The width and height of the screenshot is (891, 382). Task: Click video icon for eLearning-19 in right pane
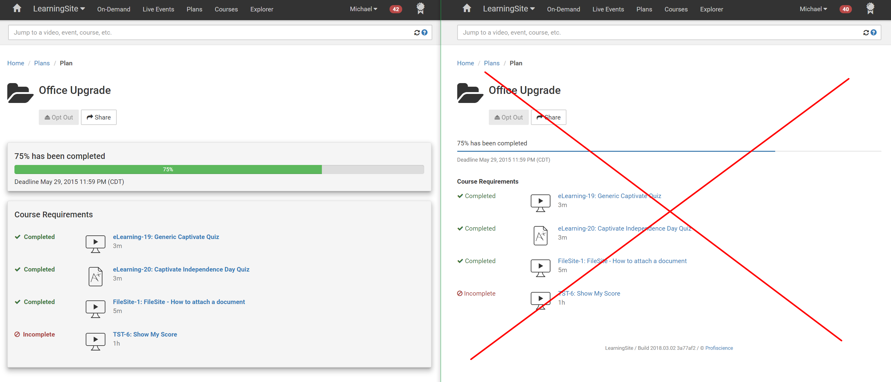point(541,203)
